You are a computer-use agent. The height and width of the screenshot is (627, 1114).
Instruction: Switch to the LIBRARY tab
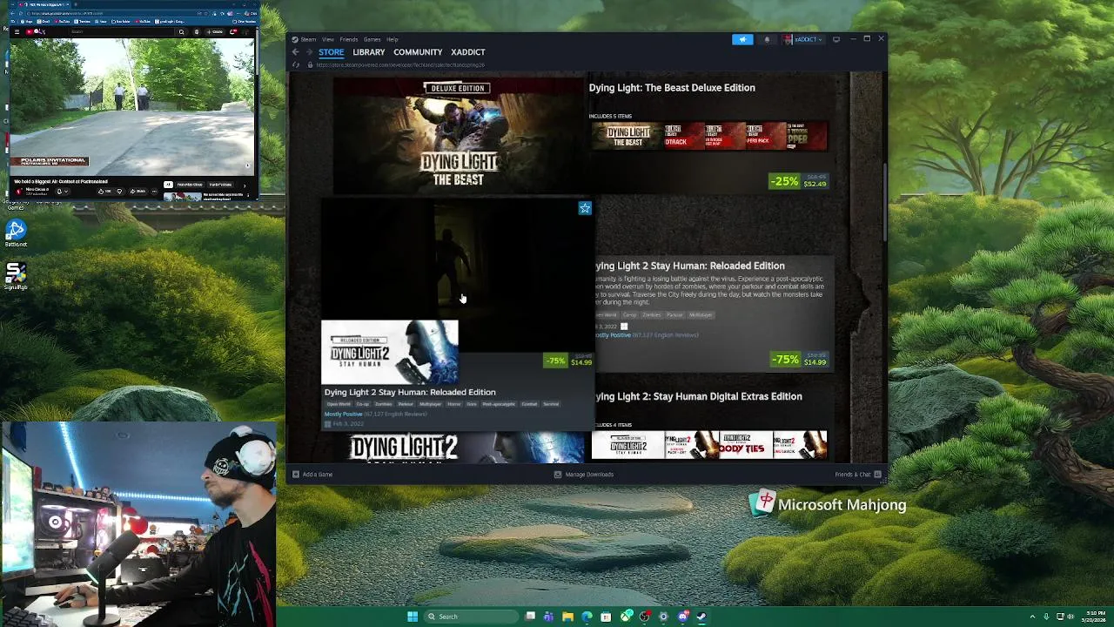369,52
